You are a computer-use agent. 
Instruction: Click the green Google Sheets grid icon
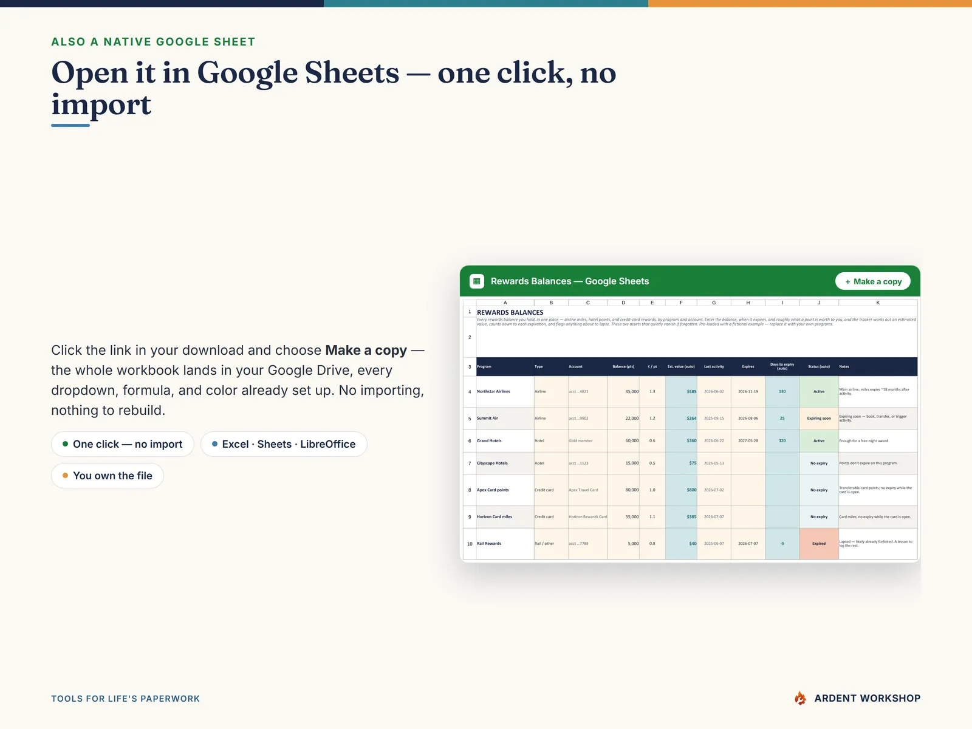point(477,281)
